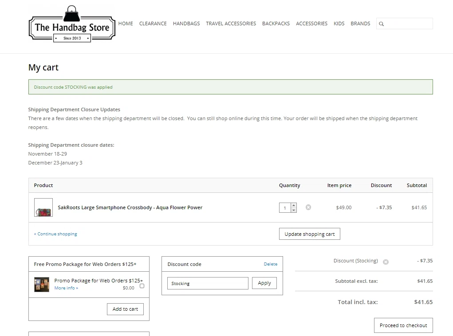Click Add to cart for promo package
This screenshot has width=453, height=336.
coord(125,309)
